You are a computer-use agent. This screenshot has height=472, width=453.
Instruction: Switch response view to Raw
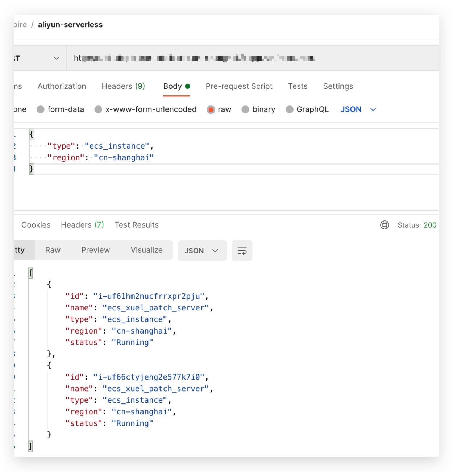(x=53, y=250)
